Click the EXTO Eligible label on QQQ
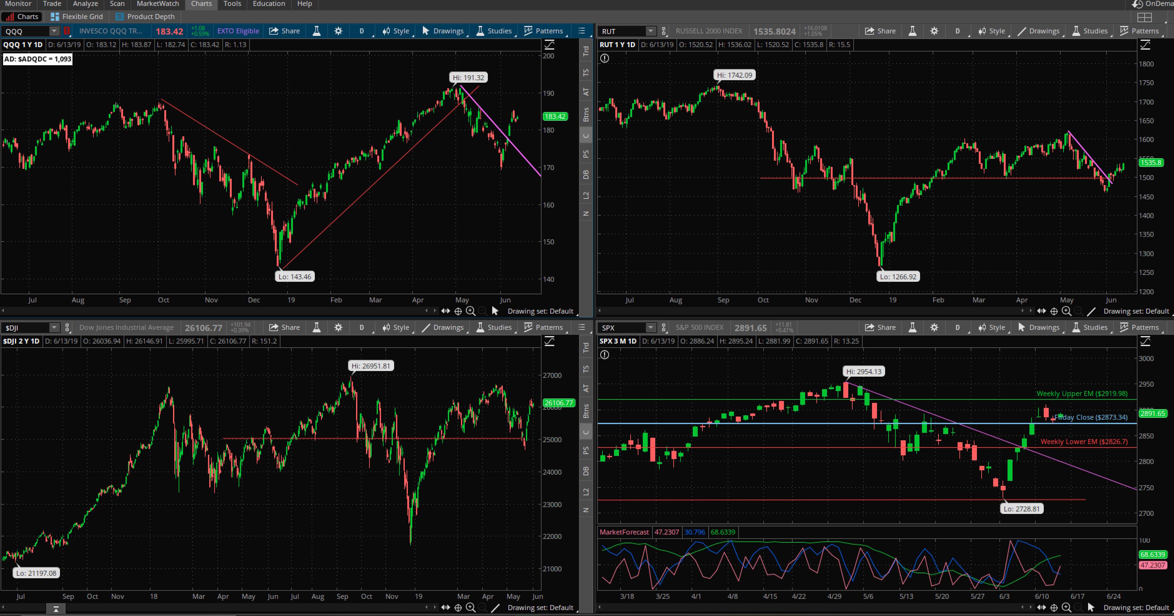The height and width of the screenshot is (616, 1174). click(x=238, y=31)
